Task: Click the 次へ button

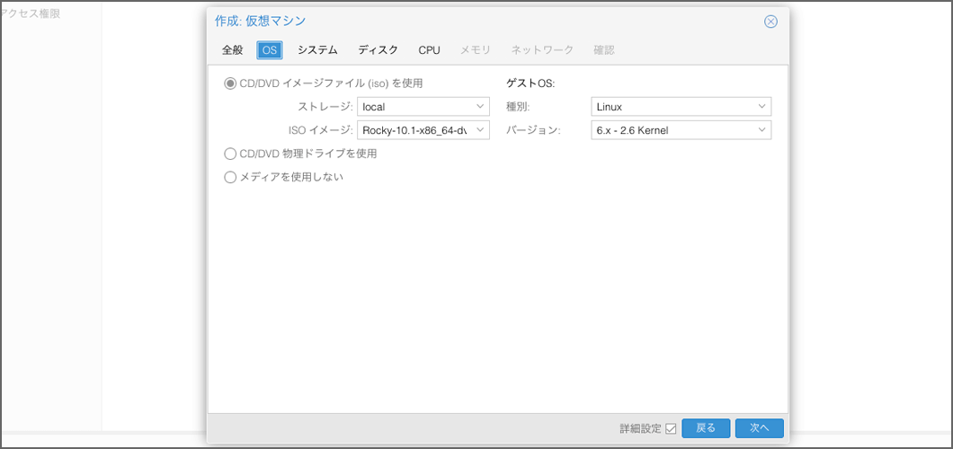Action: 759,427
